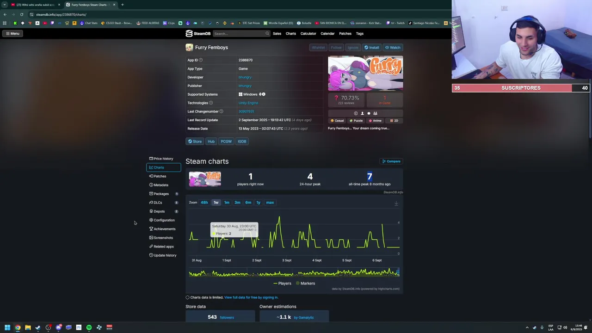Click the 2D tag
This screenshot has height=333, width=592.
pyautogui.click(x=394, y=121)
